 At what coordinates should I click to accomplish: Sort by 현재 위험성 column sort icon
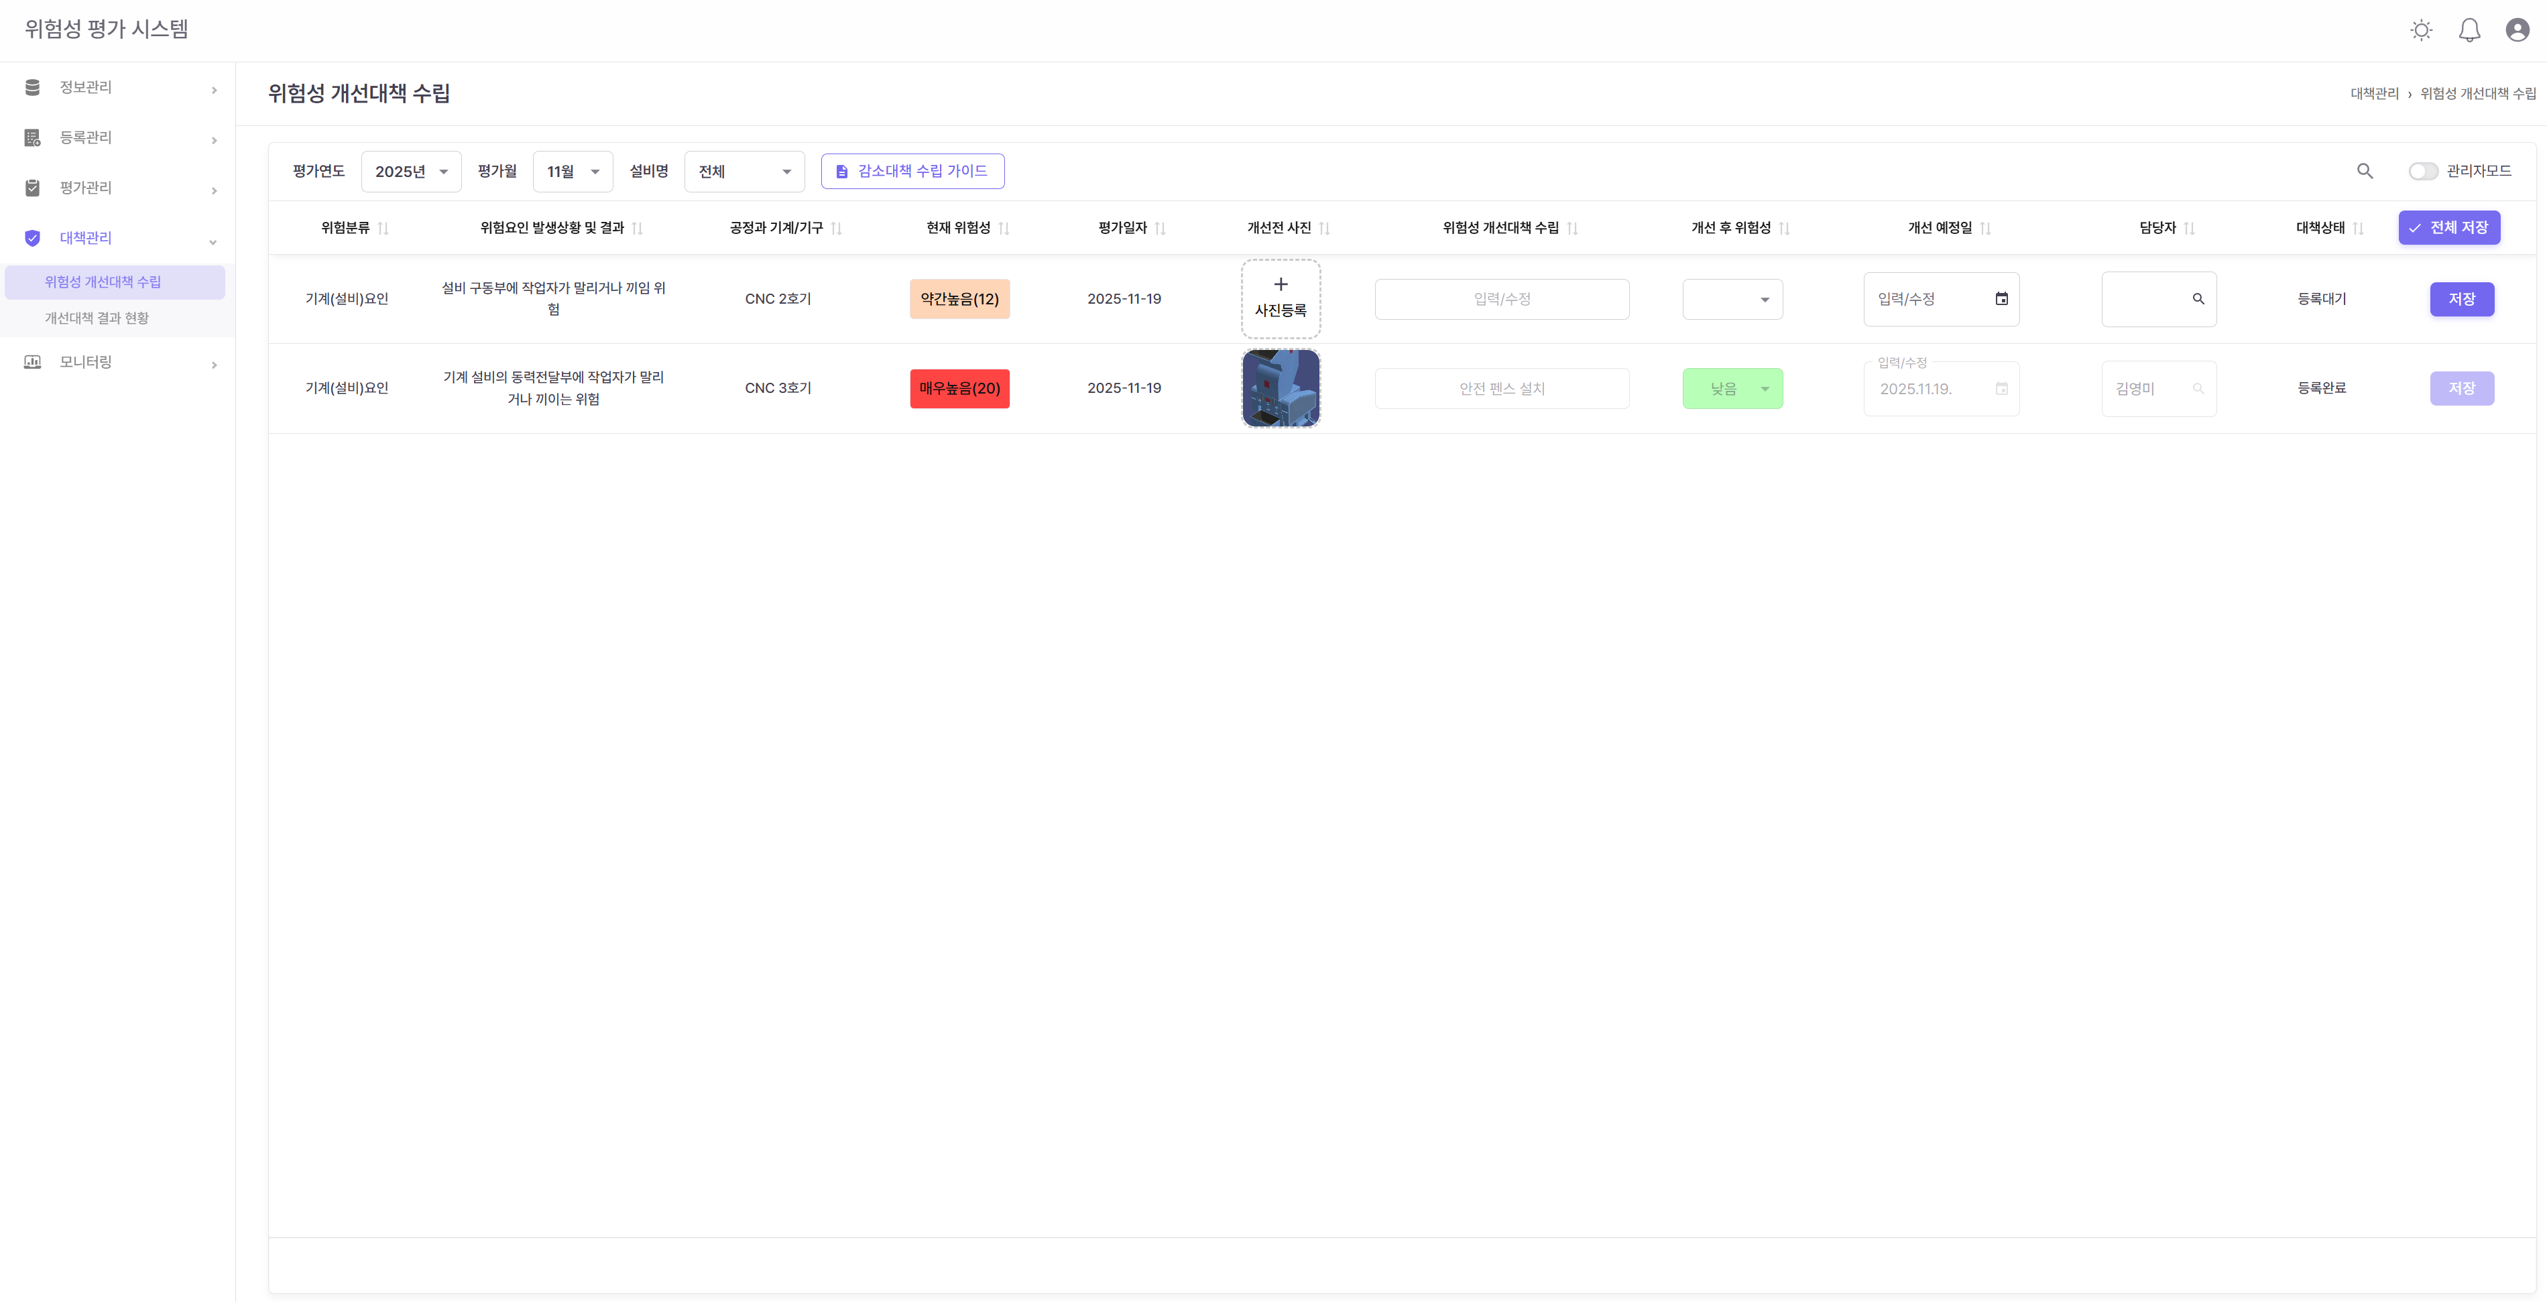click(x=1004, y=229)
